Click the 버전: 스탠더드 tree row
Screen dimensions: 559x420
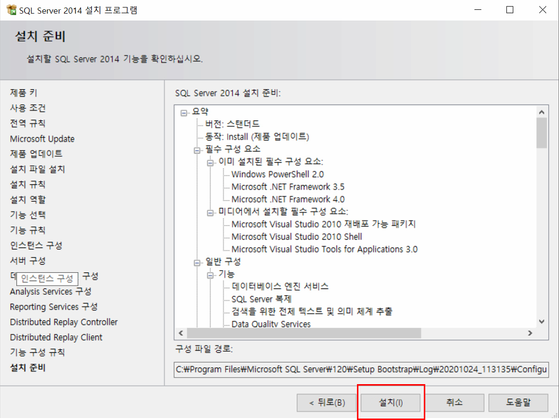tap(233, 124)
